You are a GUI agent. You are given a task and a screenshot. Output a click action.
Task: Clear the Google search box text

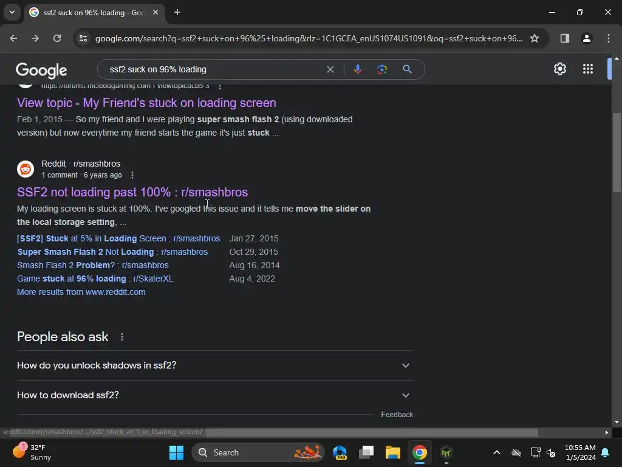[x=330, y=69]
